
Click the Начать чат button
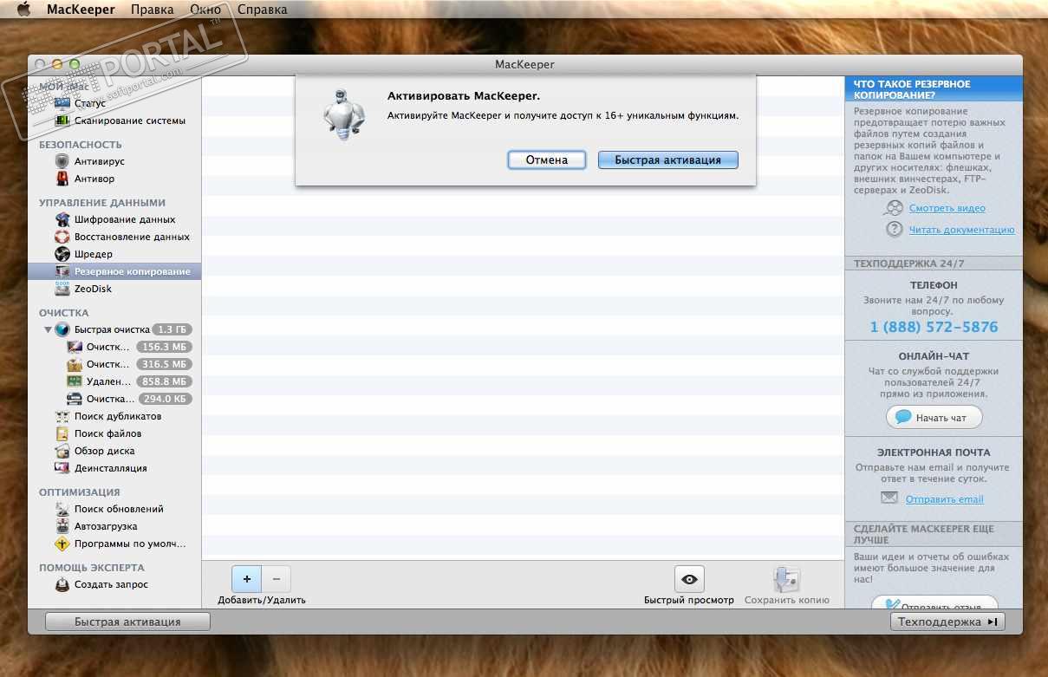point(934,417)
